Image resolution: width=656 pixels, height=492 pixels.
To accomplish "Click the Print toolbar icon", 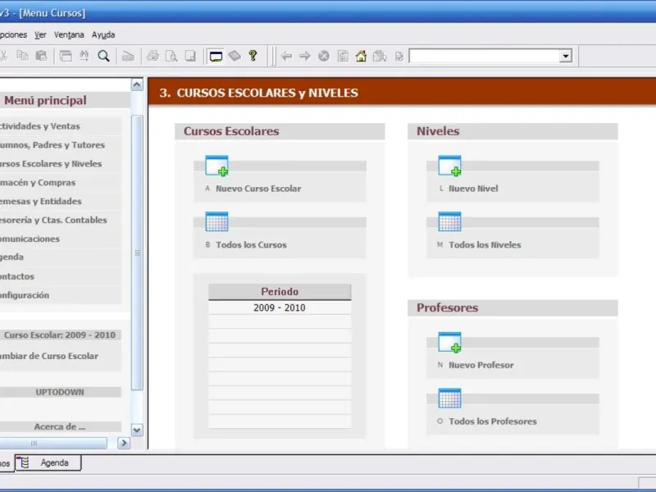I will point(153,56).
